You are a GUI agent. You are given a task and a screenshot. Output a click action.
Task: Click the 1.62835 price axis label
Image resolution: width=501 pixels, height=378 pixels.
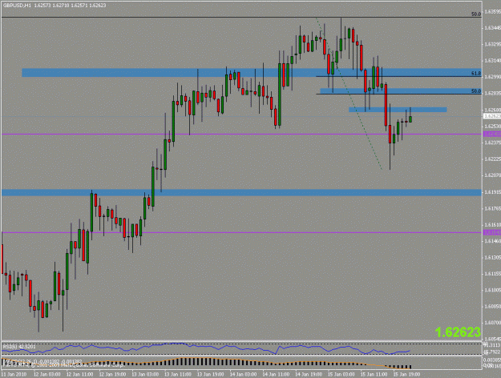[x=492, y=93]
